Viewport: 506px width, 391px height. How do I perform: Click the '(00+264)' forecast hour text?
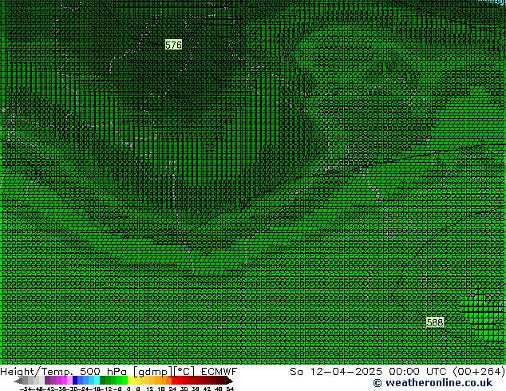click(x=479, y=372)
